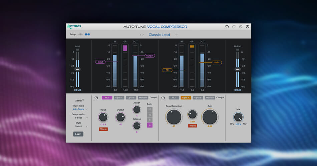This screenshot has width=317, height=166.
Task: Go to the previous preset arrow
Action: [140, 35]
